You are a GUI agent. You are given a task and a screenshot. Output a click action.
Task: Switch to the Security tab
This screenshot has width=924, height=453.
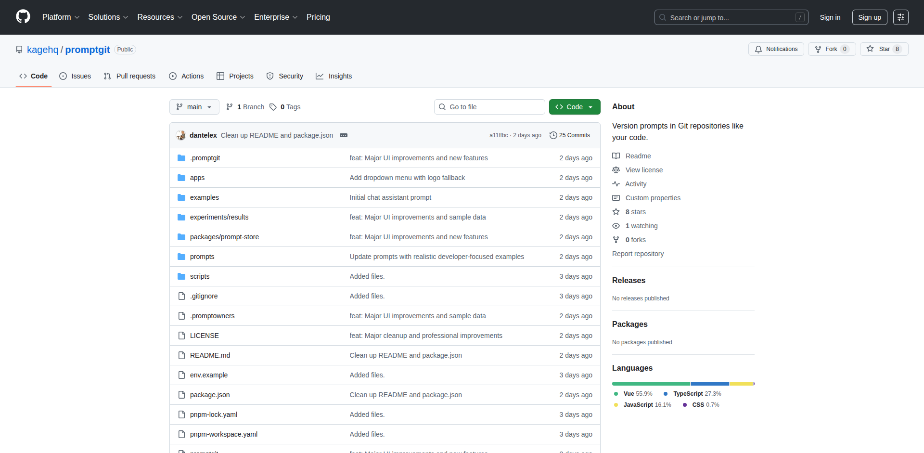coord(285,76)
